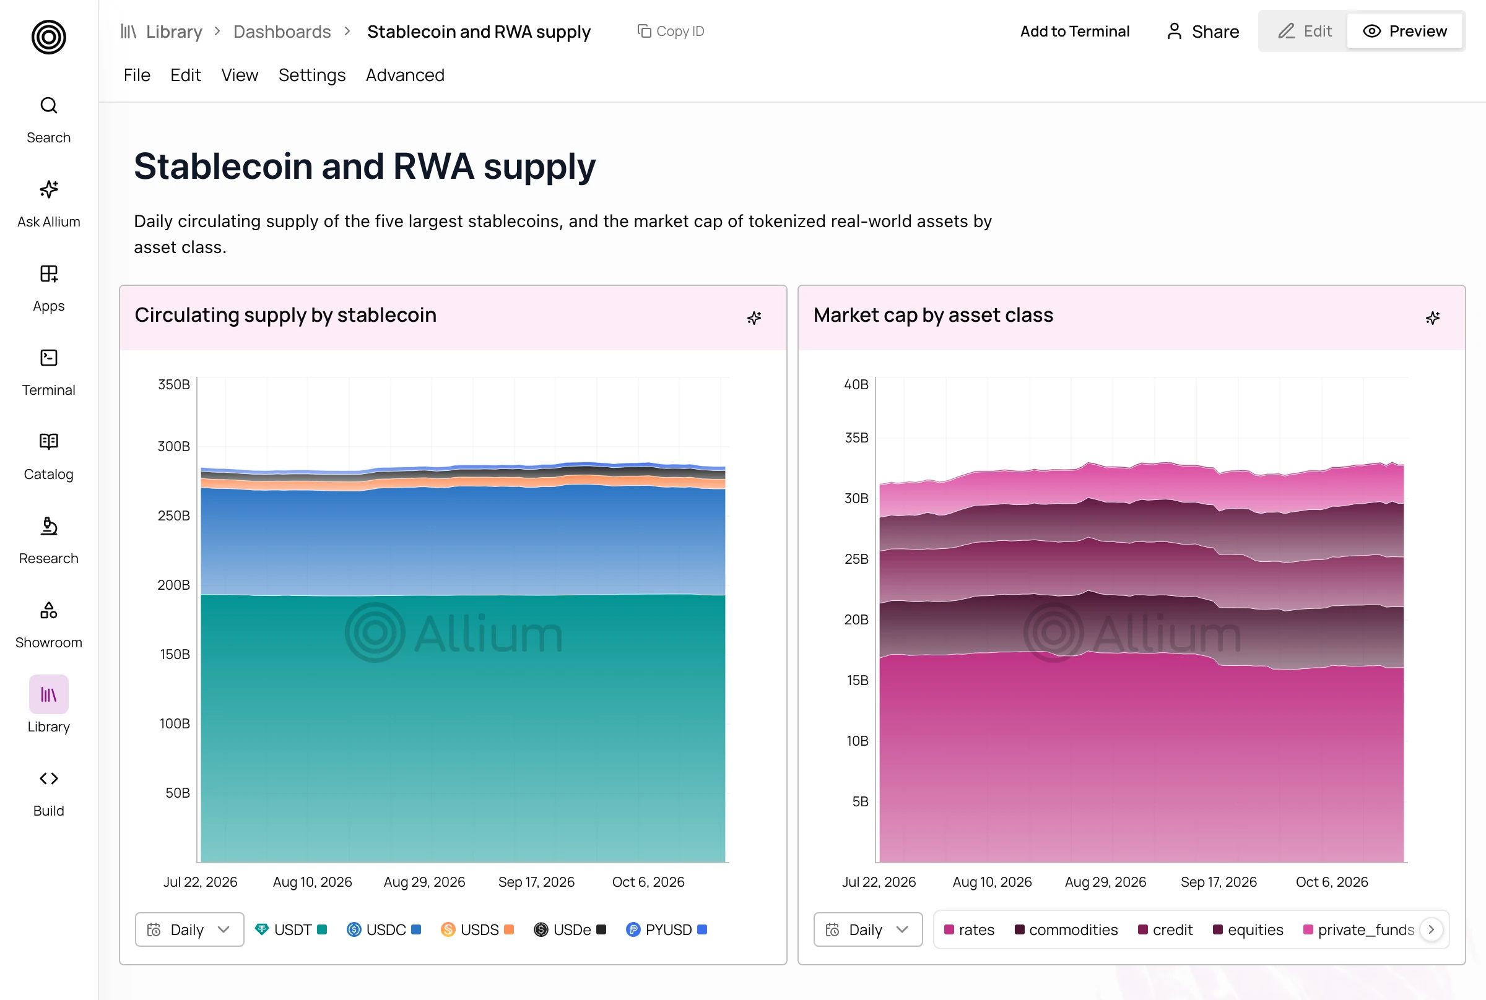1486x1000 pixels.
Task: Open Daily interval dropdown on asset class chart
Action: coord(867,929)
